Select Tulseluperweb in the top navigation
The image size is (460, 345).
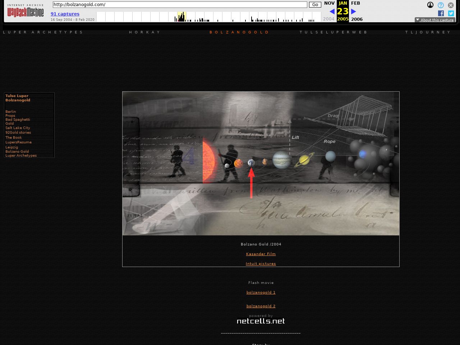pyautogui.click(x=333, y=32)
